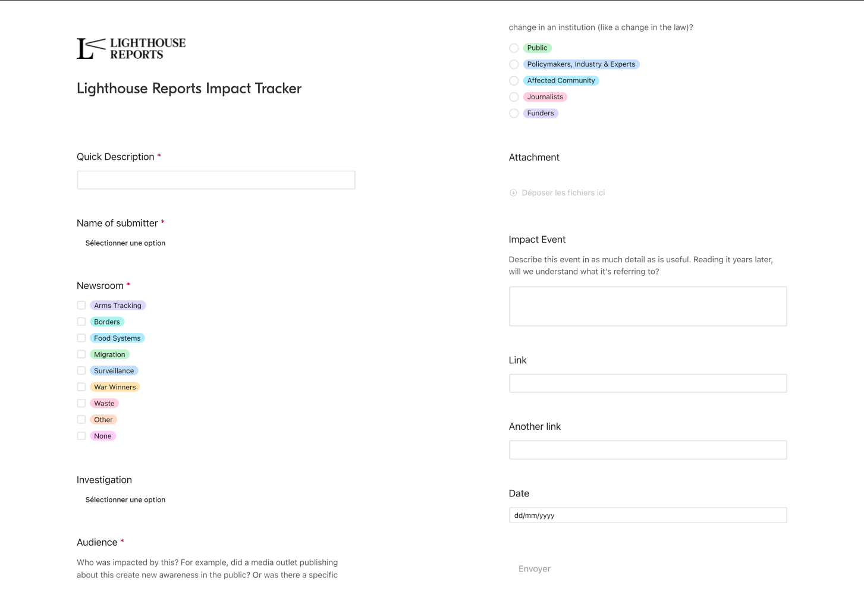This screenshot has width=864, height=610.
Task: Click the War Winners tag label
Action: 115,387
